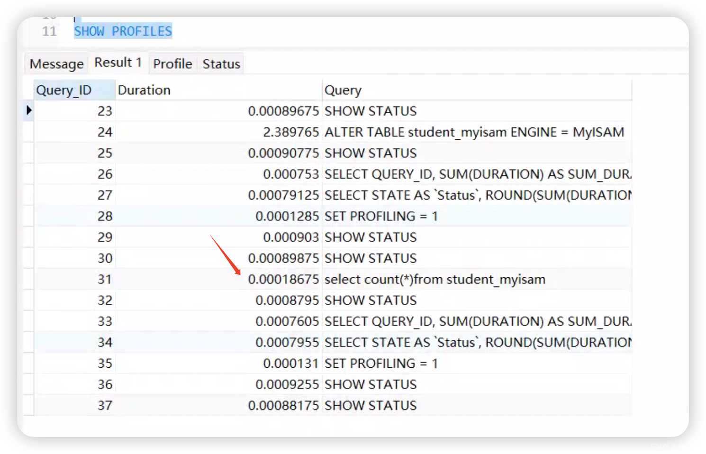Select SELECT STATE AS query in row 34
The image size is (706, 454).
478,342
